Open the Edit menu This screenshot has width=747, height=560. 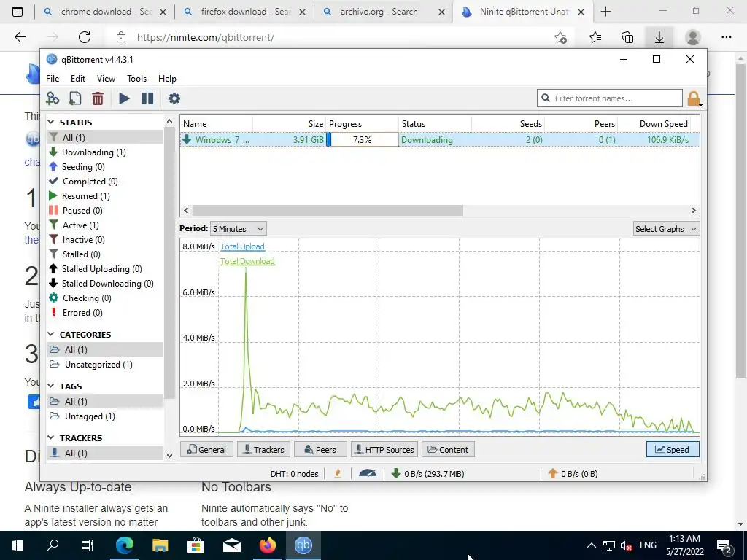[x=77, y=79]
